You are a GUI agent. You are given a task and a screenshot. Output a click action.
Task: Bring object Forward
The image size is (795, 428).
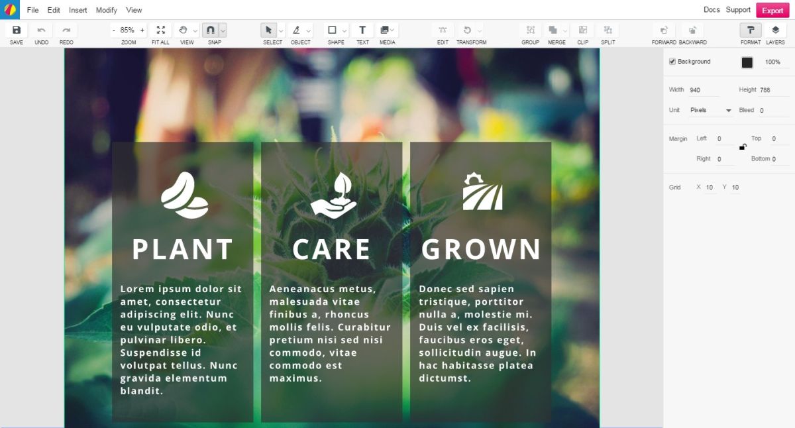664,30
